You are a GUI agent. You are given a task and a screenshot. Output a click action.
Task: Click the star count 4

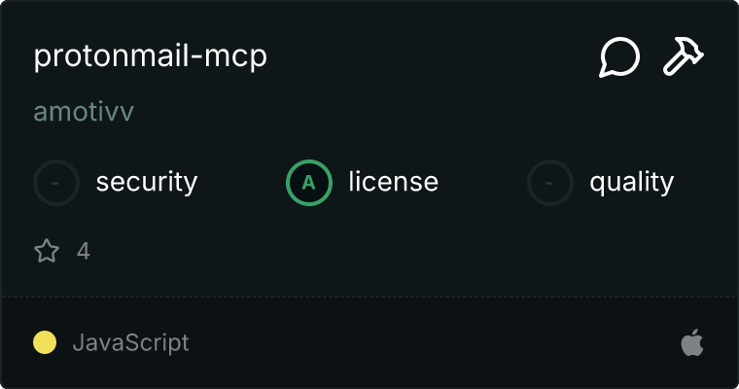[x=84, y=251]
